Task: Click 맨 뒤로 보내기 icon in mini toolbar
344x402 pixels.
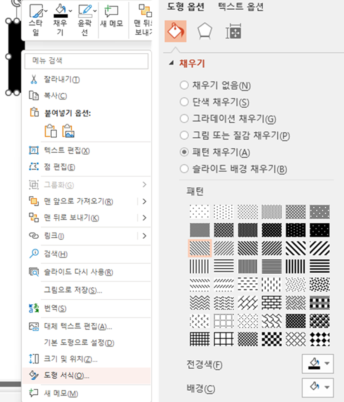Action: tap(145, 11)
